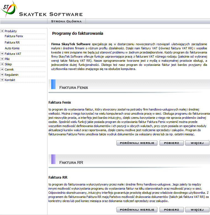Open the Faktura VAT menu item
The height and width of the screenshot is (215, 210).
(x=13, y=54)
